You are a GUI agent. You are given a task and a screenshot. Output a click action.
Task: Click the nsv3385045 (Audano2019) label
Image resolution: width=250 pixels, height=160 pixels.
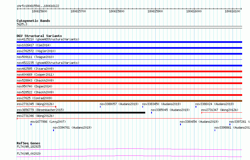[170, 110]
